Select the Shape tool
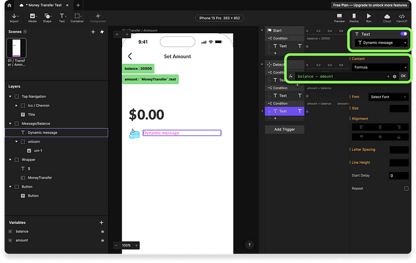Viewport: 416px width, 263px height. 47,18
